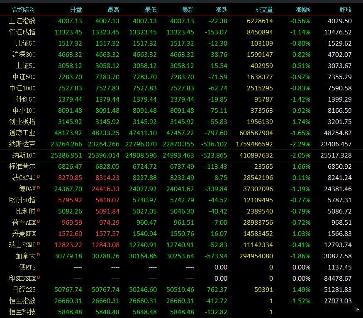Screen dimensions: 363x318
Task: Click 丹麦KFX open value 1572.60
Action: pos(70,234)
